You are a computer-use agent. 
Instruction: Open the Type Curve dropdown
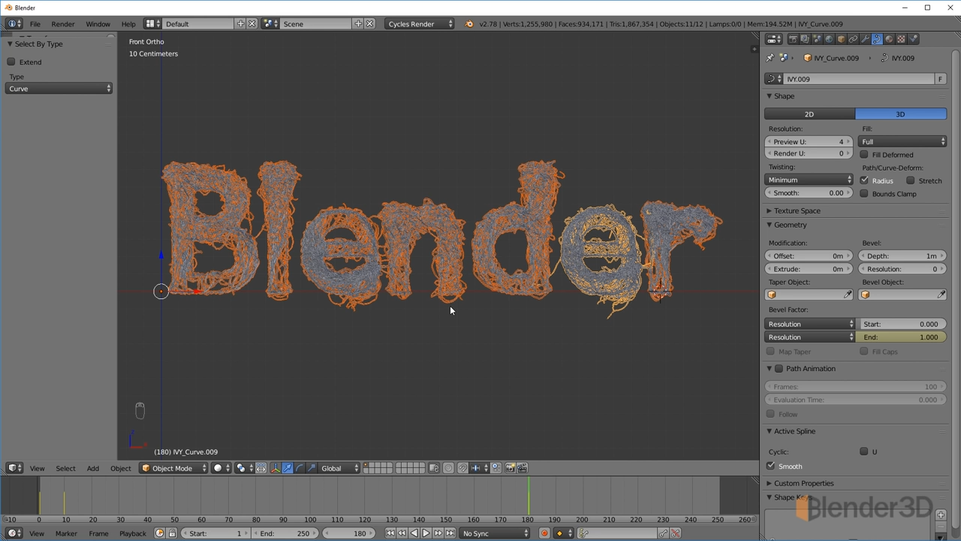tap(59, 89)
